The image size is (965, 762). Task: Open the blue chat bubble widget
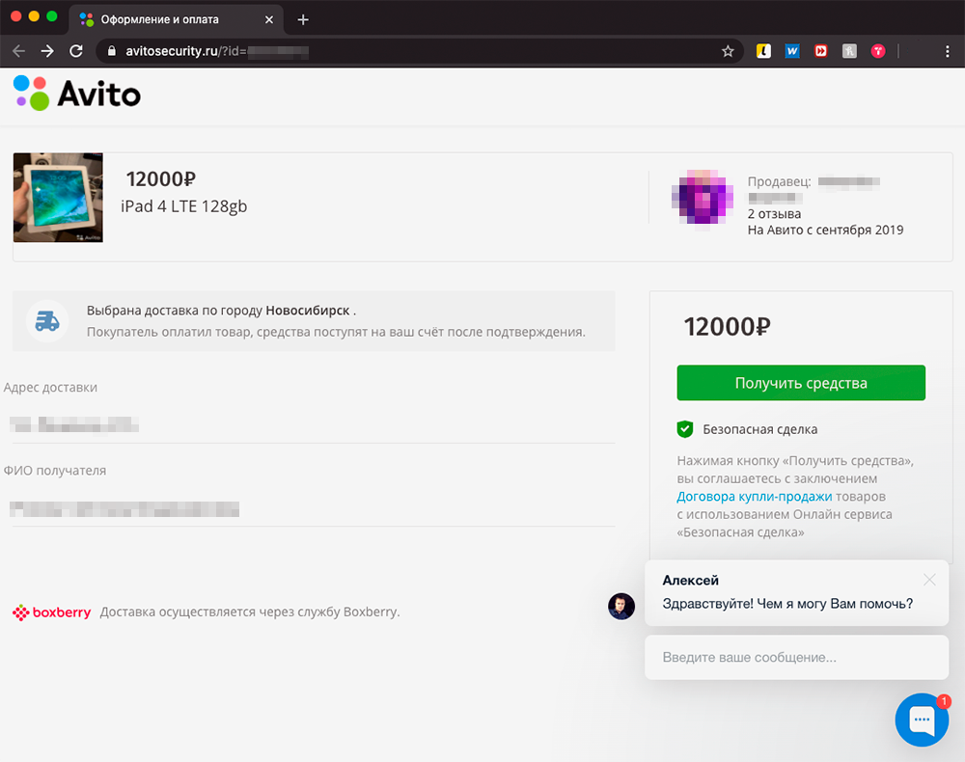pos(922,720)
